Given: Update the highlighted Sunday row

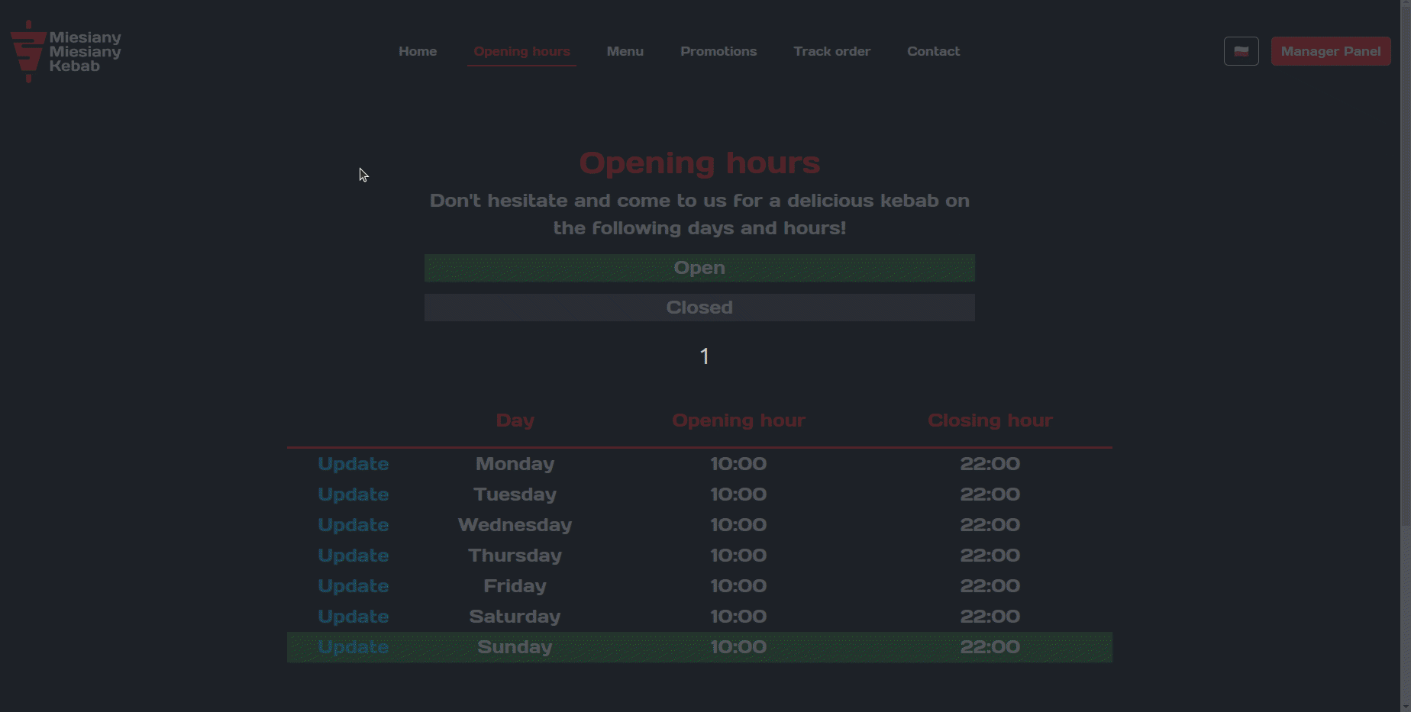Looking at the screenshot, I should pos(353,647).
